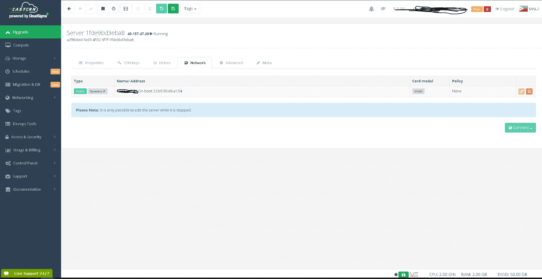Image resolution: width=542 pixels, height=279 pixels.
Task: Click the greyed-out trash delete icon
Action: (150, 9)
